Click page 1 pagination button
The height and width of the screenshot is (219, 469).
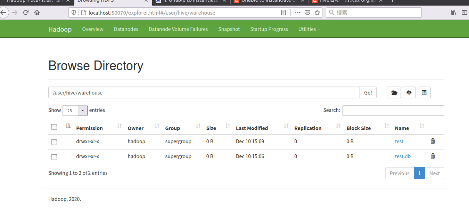tap(419, 173)
